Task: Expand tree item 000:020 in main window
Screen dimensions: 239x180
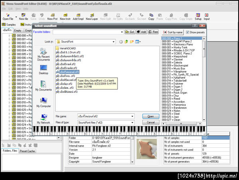Action: tap(9, 110)
